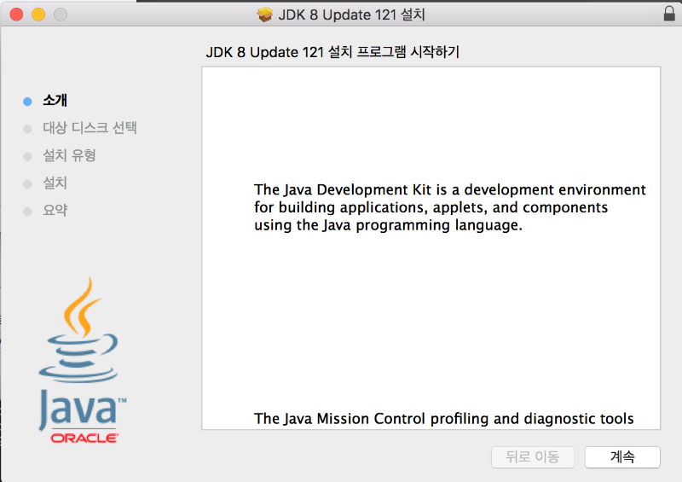
Task: Click the grey bullet beside 요약
Action: tap(27, 212)
